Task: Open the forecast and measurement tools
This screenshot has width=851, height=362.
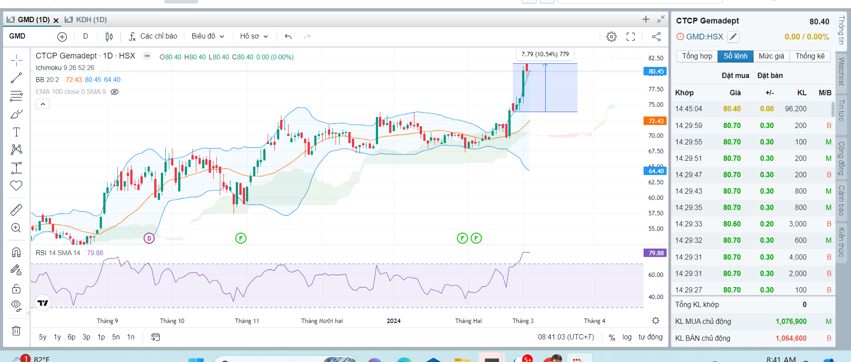Action: 16,167
